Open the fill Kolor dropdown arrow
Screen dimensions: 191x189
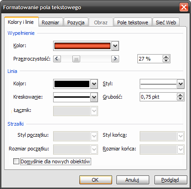[x=115, y=46]
